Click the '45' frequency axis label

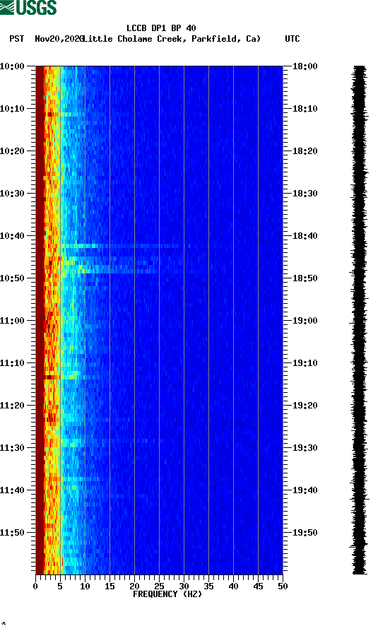[258, 586]
